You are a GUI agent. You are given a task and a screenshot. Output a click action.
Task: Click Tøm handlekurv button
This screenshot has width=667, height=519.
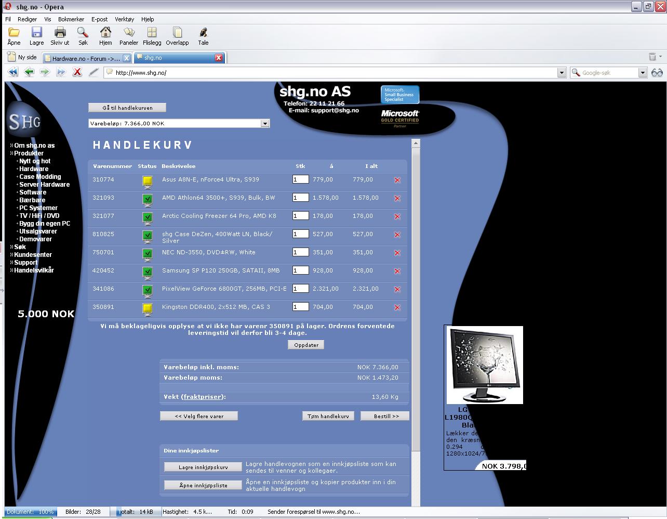328,416
